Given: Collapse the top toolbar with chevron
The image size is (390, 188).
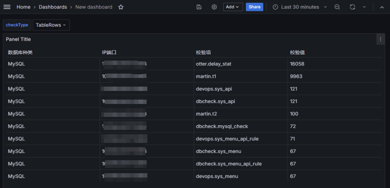Looking at the screenshot, I should (382, 7).
